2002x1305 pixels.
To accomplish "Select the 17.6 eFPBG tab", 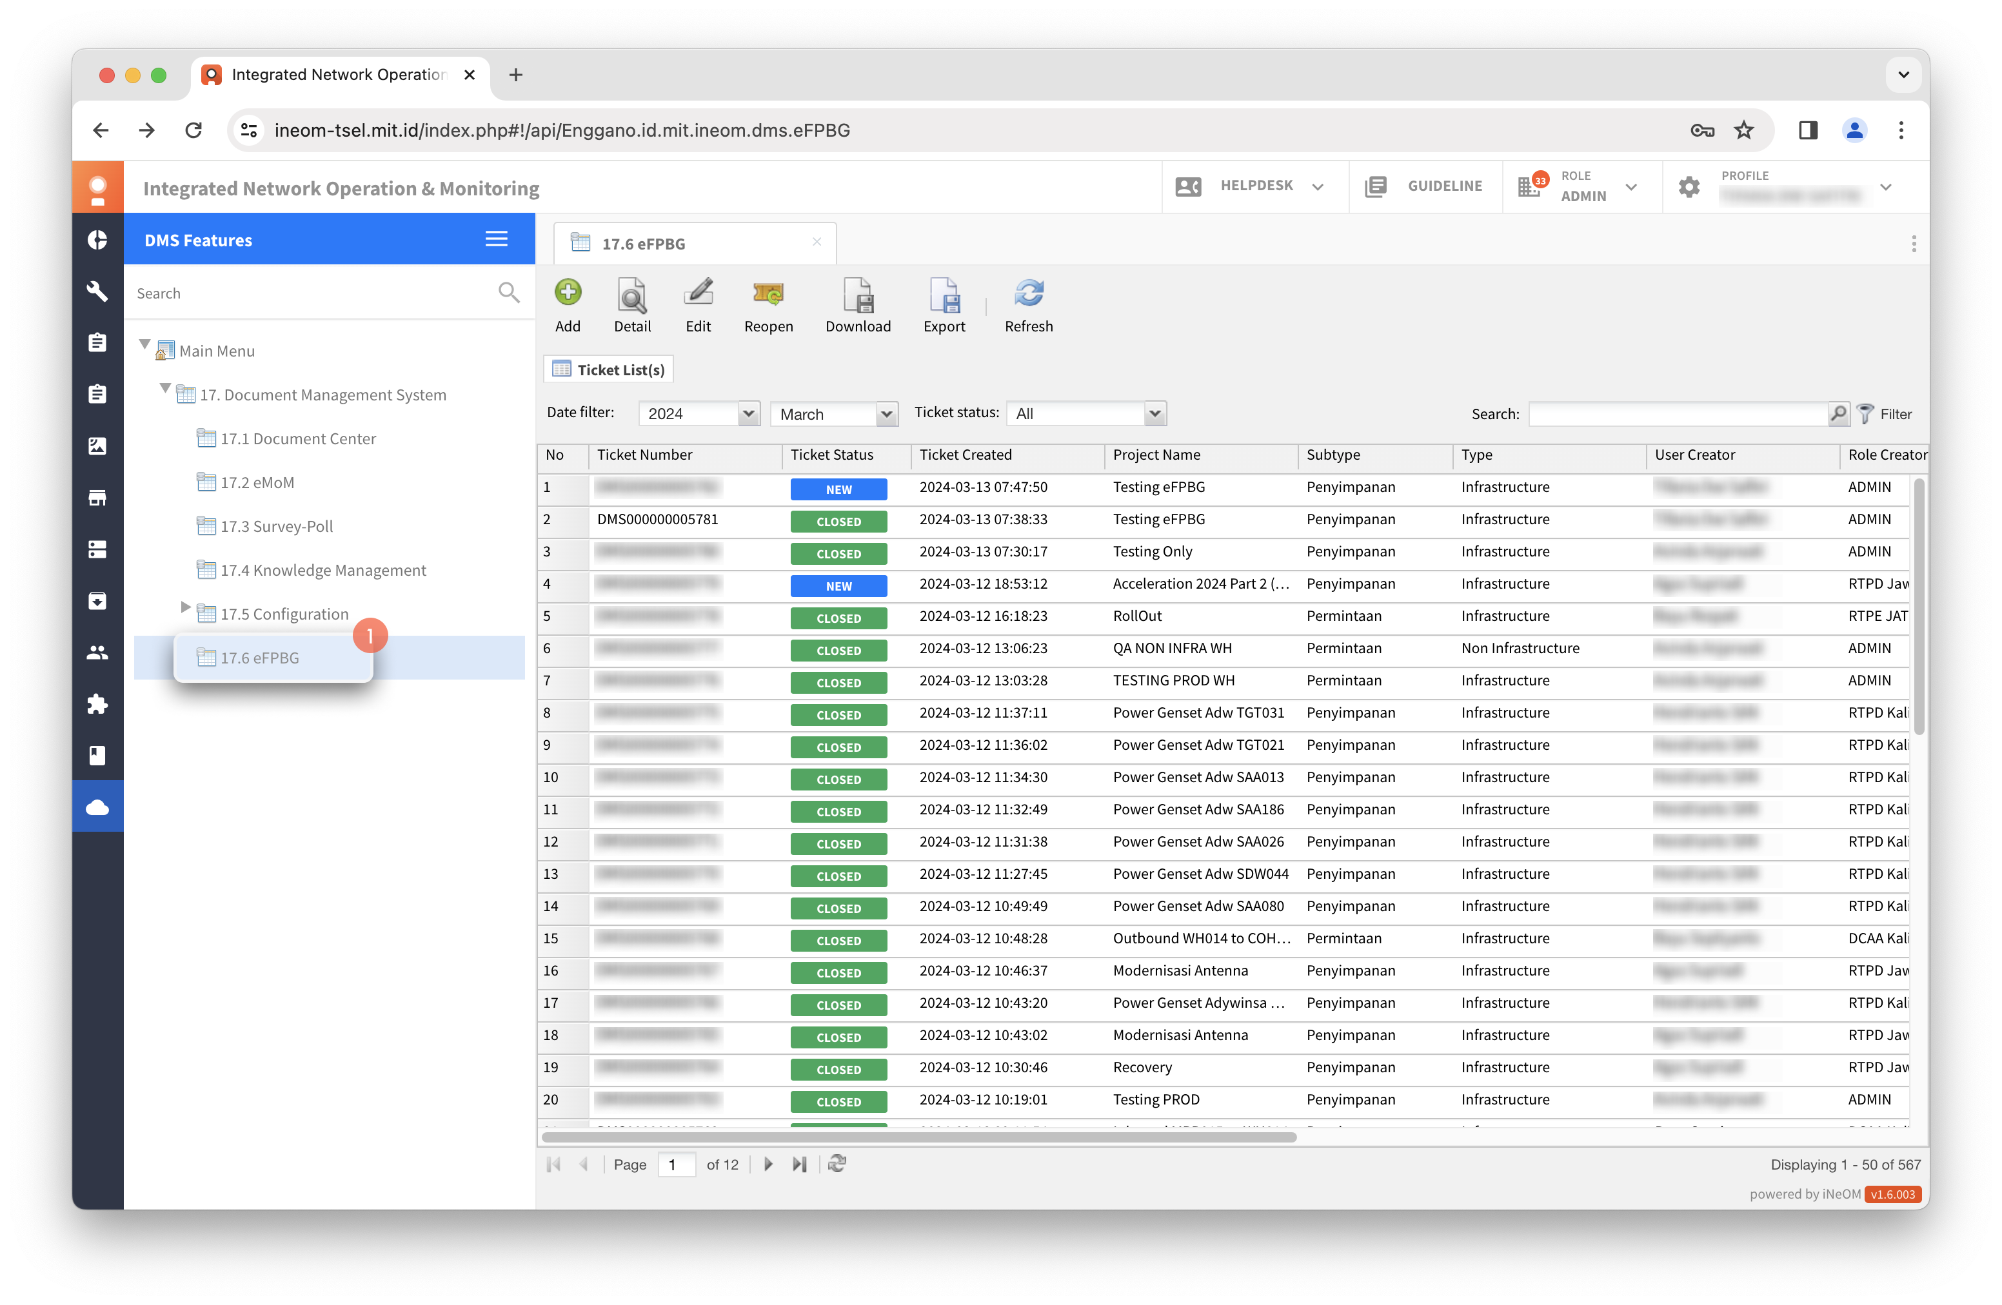I will [695, 244].
